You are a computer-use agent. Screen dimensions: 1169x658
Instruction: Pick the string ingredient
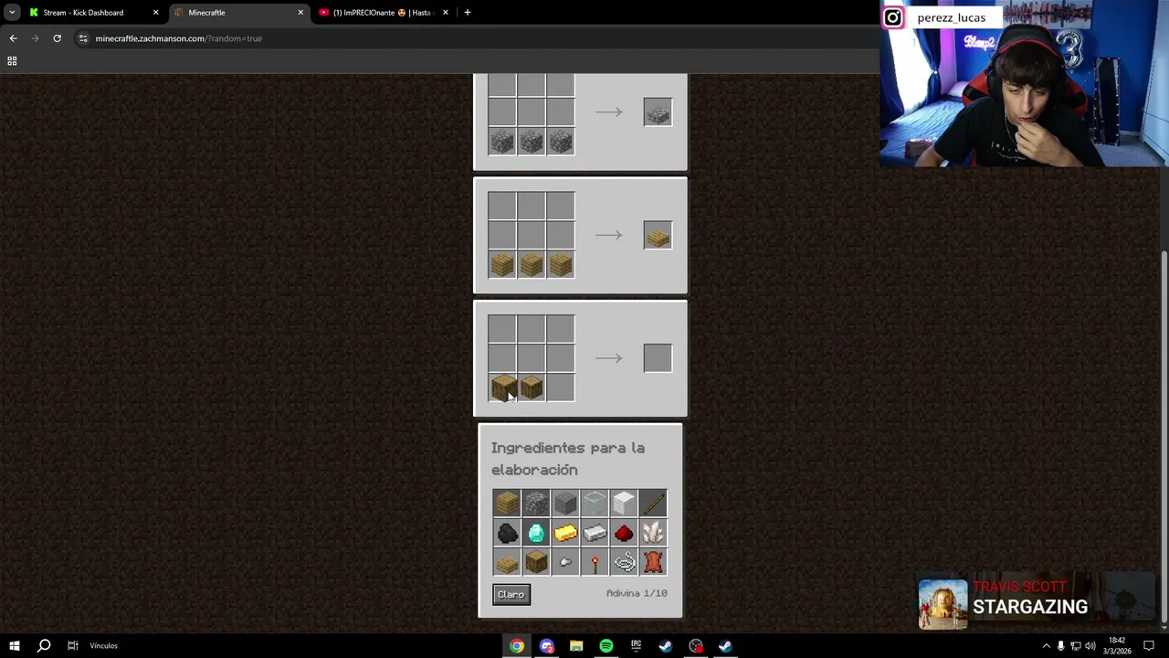point(624,562)
